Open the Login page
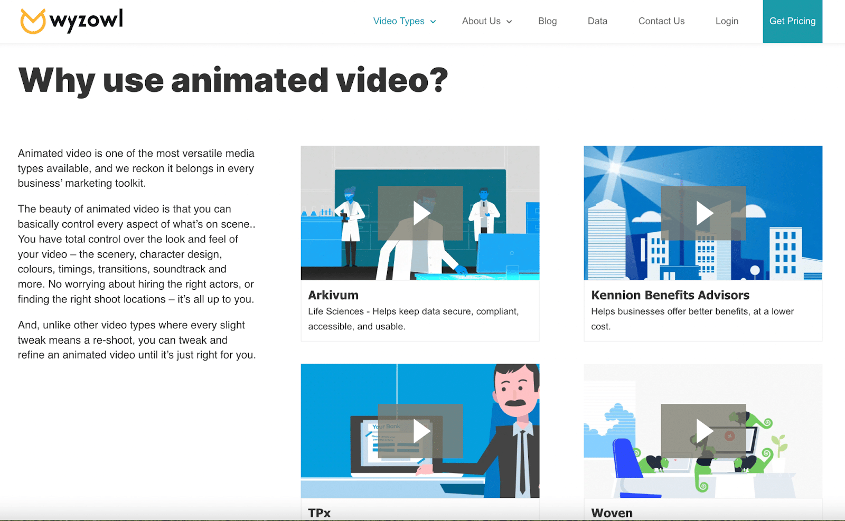Image resolution: width=845 pixels, height=521 pixels. click(727, 21)
